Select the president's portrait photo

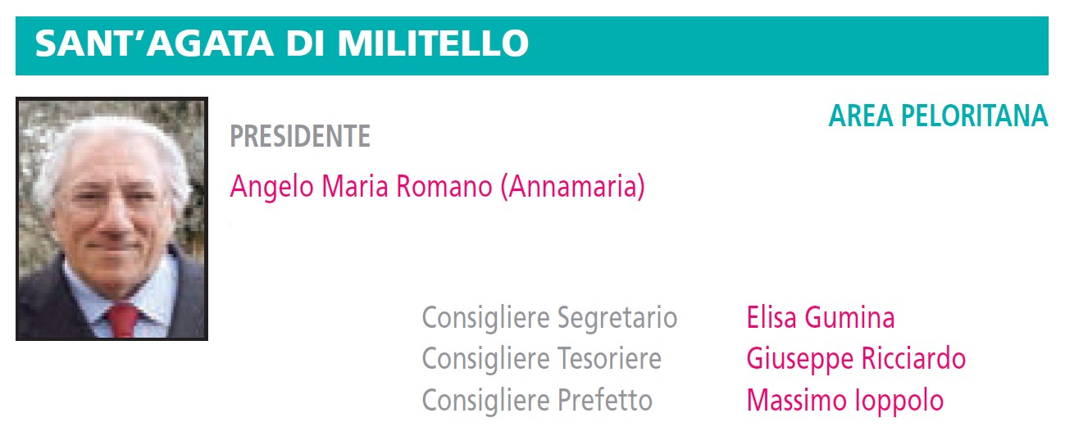pos(112,219)
